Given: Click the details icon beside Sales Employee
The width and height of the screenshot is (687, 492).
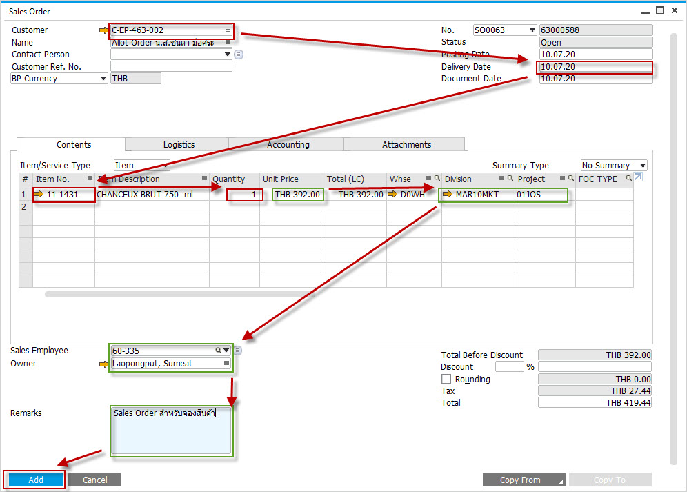Looking at the screenshot, I should [237, 351].
